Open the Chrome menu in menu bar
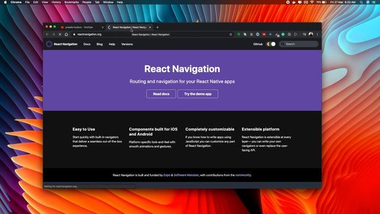Image resolution: width=380 pixels, height=214 pixels. coord(16,2)
